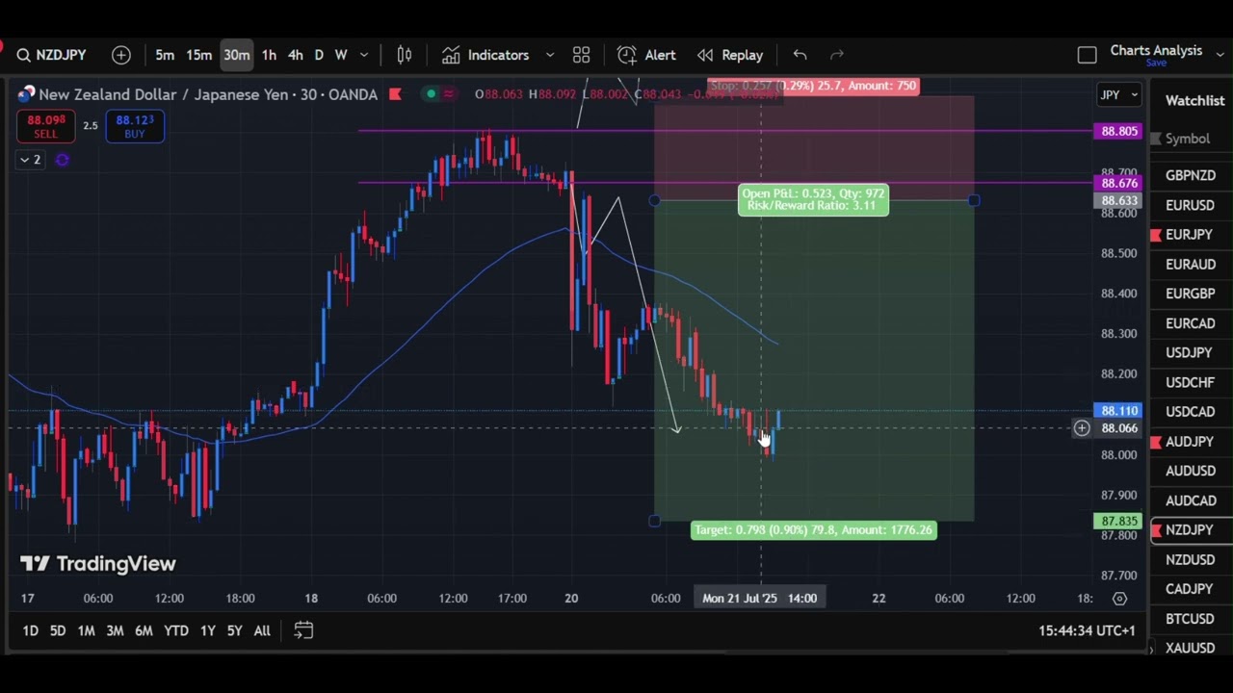Open the candlestick chart type selector
This screenshot has height=693, width=1233.
(405, 56)
